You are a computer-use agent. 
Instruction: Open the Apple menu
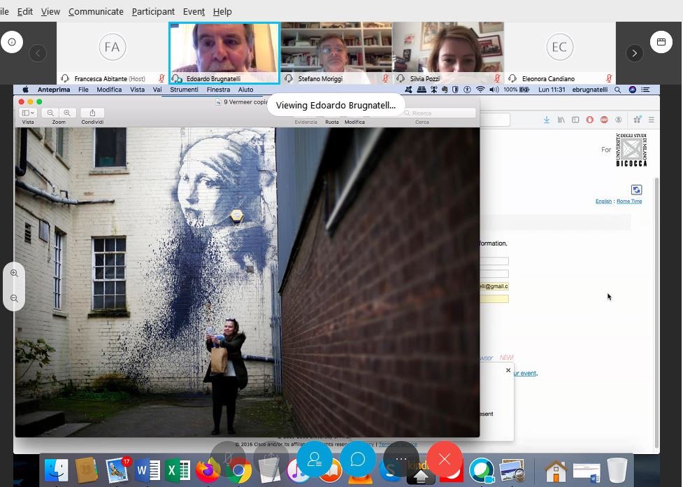25,90
